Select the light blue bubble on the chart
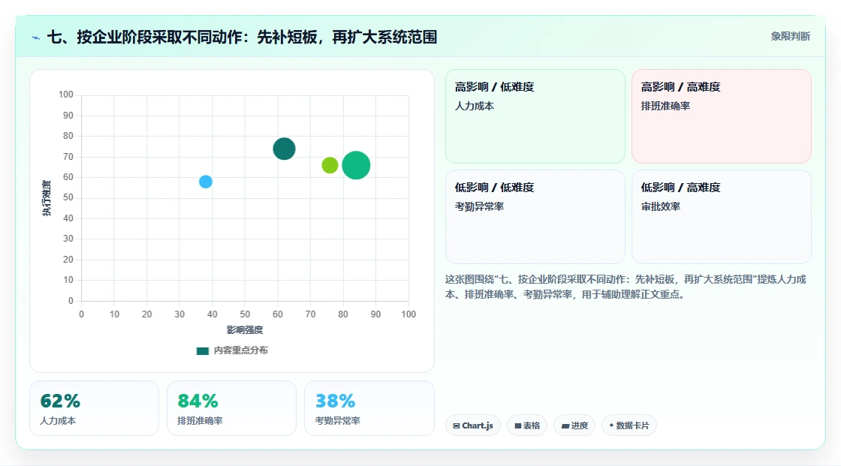The width and height of the screenshot is (841, 466). click(206, 182)
